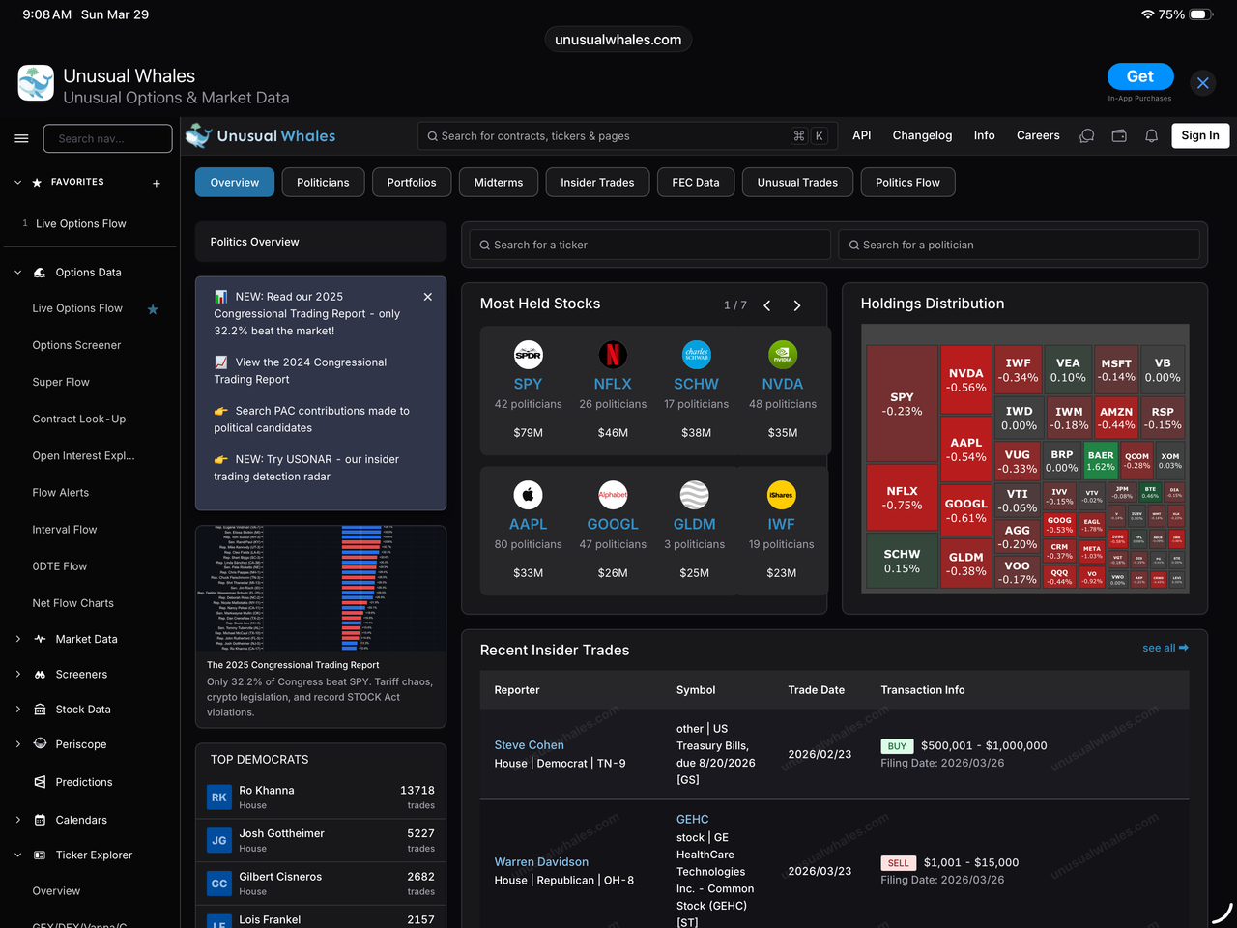Click the Periscope icon

[40, 743]
